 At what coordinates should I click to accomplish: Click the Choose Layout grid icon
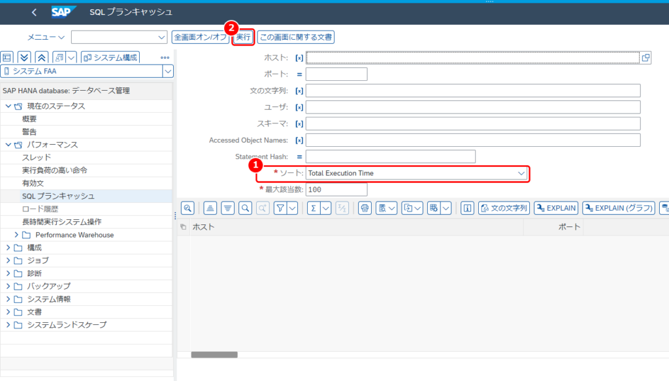(434, 208)
